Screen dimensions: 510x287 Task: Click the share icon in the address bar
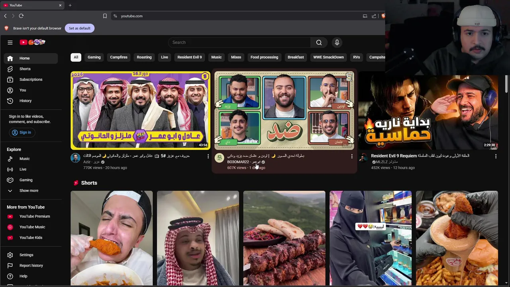(374, 16)
